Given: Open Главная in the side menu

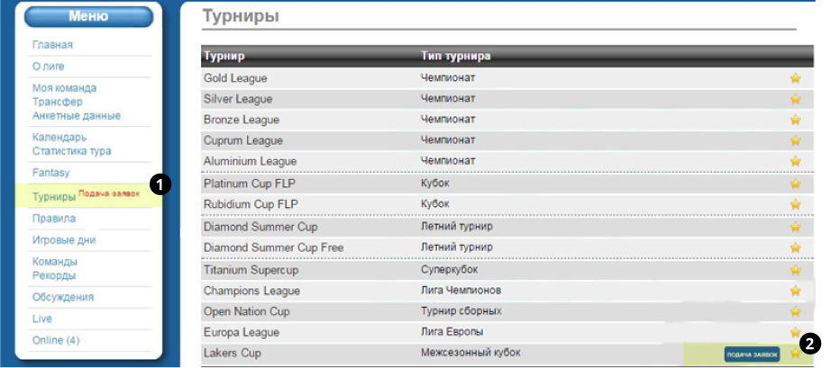Looking at the screenshot, I should click(x=52, y=45).
